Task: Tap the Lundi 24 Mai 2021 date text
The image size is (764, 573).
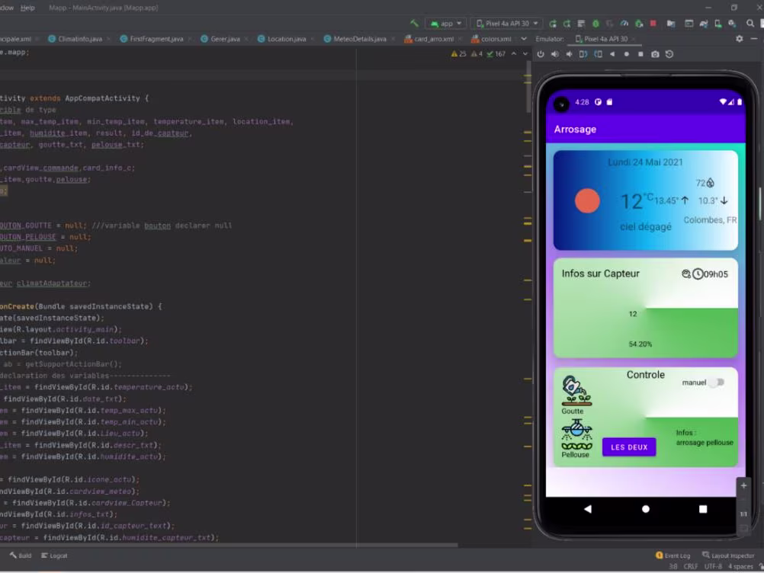Action: point(645,162)
